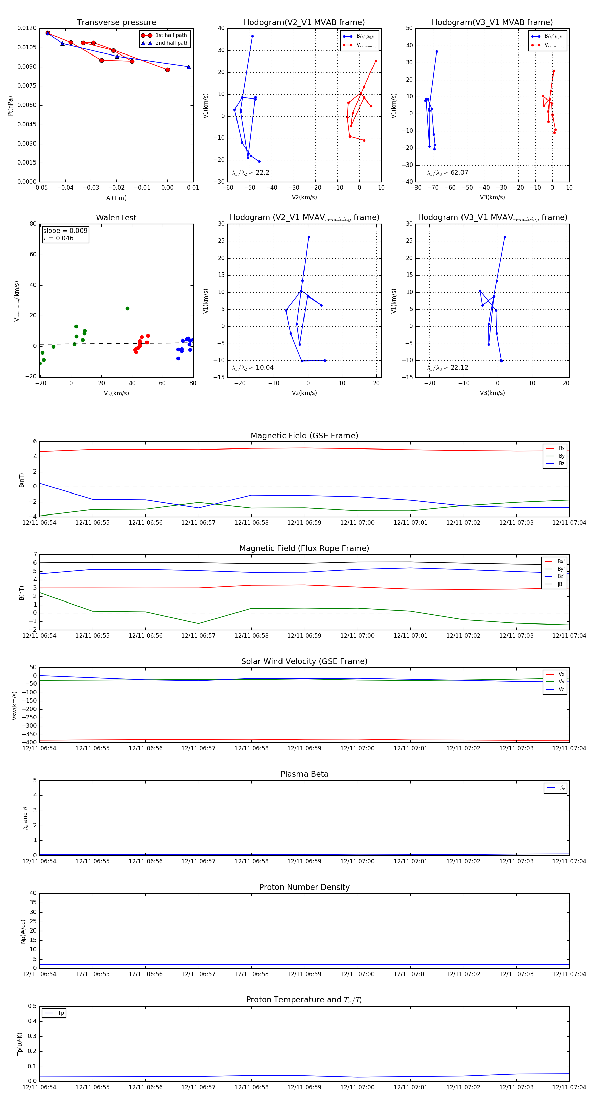The image size is (609, 1117).
Task: Click the Solar Wind Velocity (GSE Frame) title
Action: click(304, 661)
